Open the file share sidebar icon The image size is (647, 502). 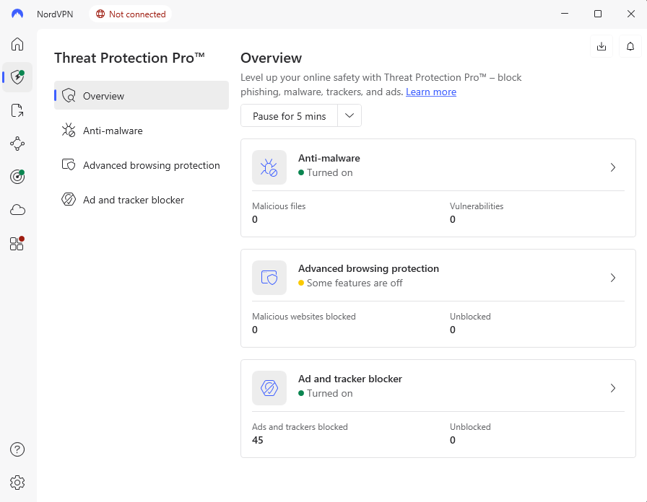click(17, 110)
